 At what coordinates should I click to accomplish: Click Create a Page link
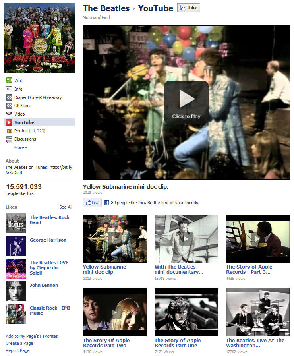pos(19,343)
